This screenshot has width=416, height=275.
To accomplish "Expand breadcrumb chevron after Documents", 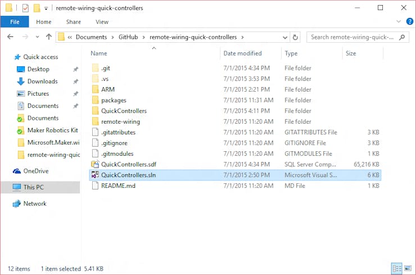I will click(113, 37).
